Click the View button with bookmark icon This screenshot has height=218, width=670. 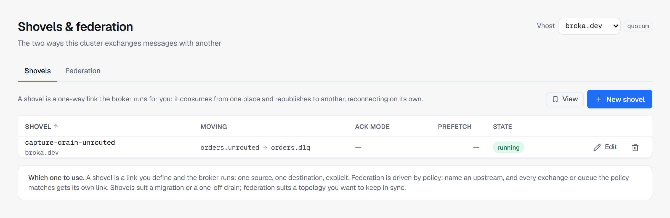point(565,99)
